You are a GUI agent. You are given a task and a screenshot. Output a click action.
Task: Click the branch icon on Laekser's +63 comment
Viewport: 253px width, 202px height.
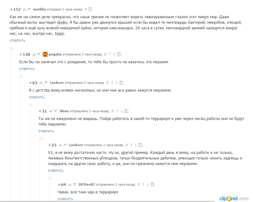pyautogui.click(x=117, y=83)
